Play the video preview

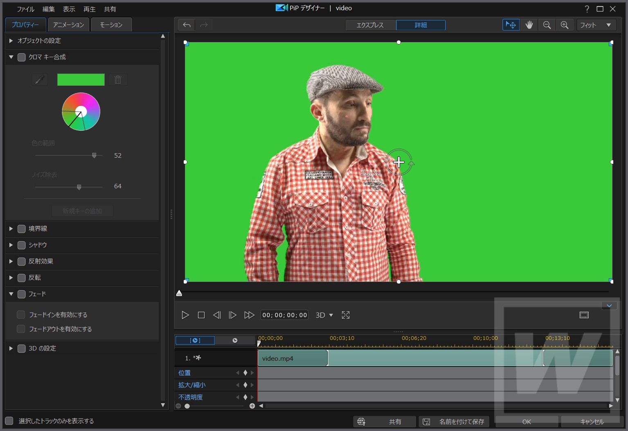(x=185, y=315)
